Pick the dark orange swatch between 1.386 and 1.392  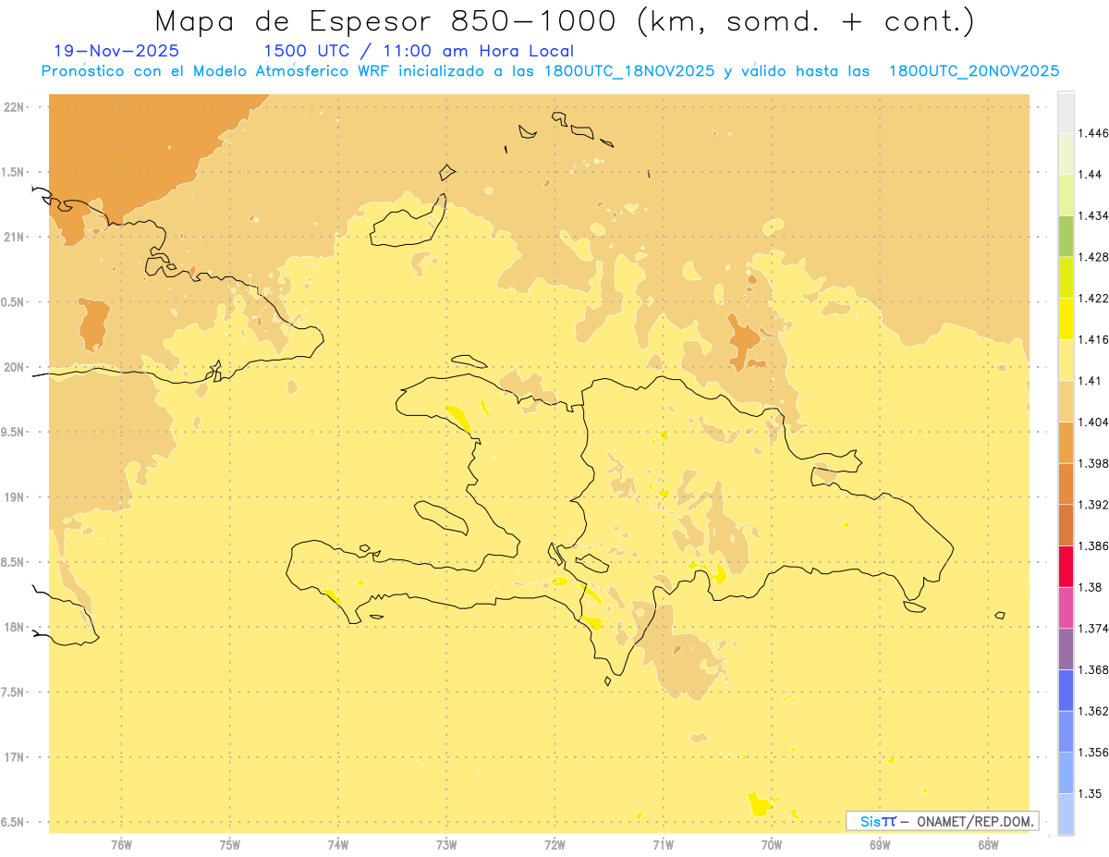click(1066, 525)
